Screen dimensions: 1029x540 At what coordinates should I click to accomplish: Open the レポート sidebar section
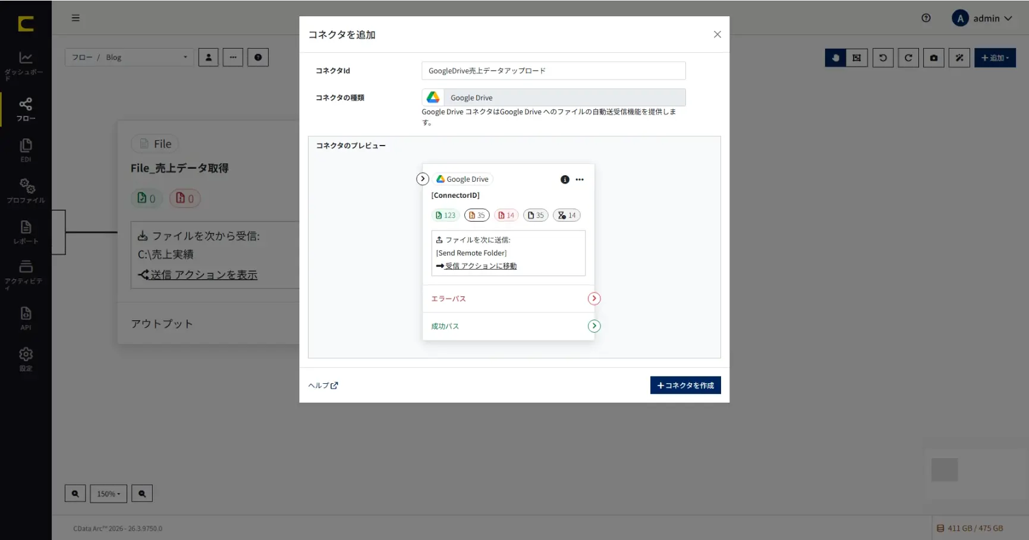coord(26,232)
